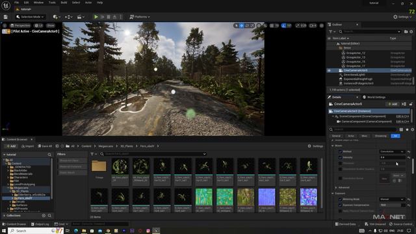Select ExponentialHeightFog0 in the Outliner
The image size is (416, 234).
358,79
